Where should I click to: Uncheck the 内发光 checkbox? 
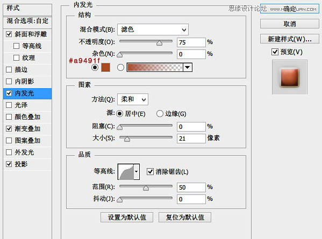click(x=9, y=93)
